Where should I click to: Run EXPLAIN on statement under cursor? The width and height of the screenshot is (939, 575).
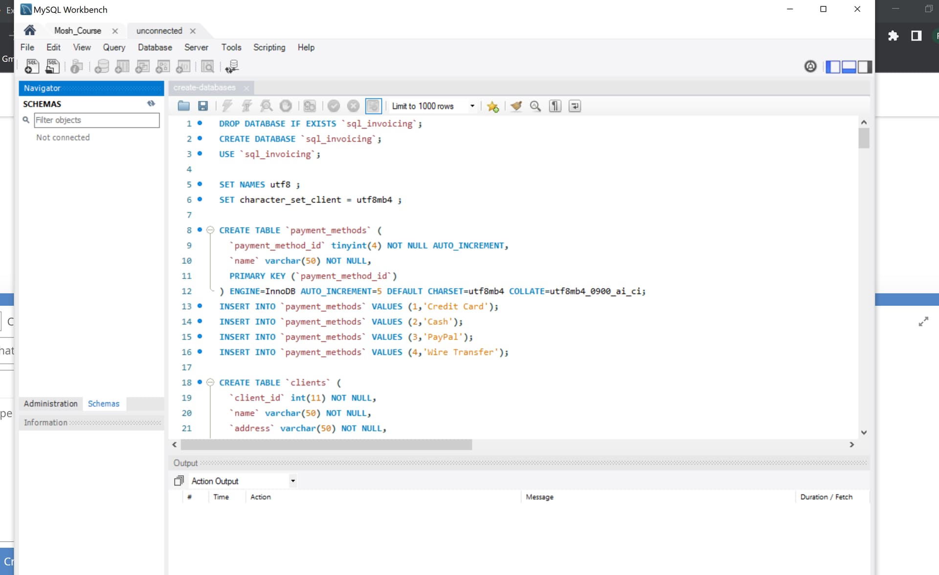click(x=266, y=106)
